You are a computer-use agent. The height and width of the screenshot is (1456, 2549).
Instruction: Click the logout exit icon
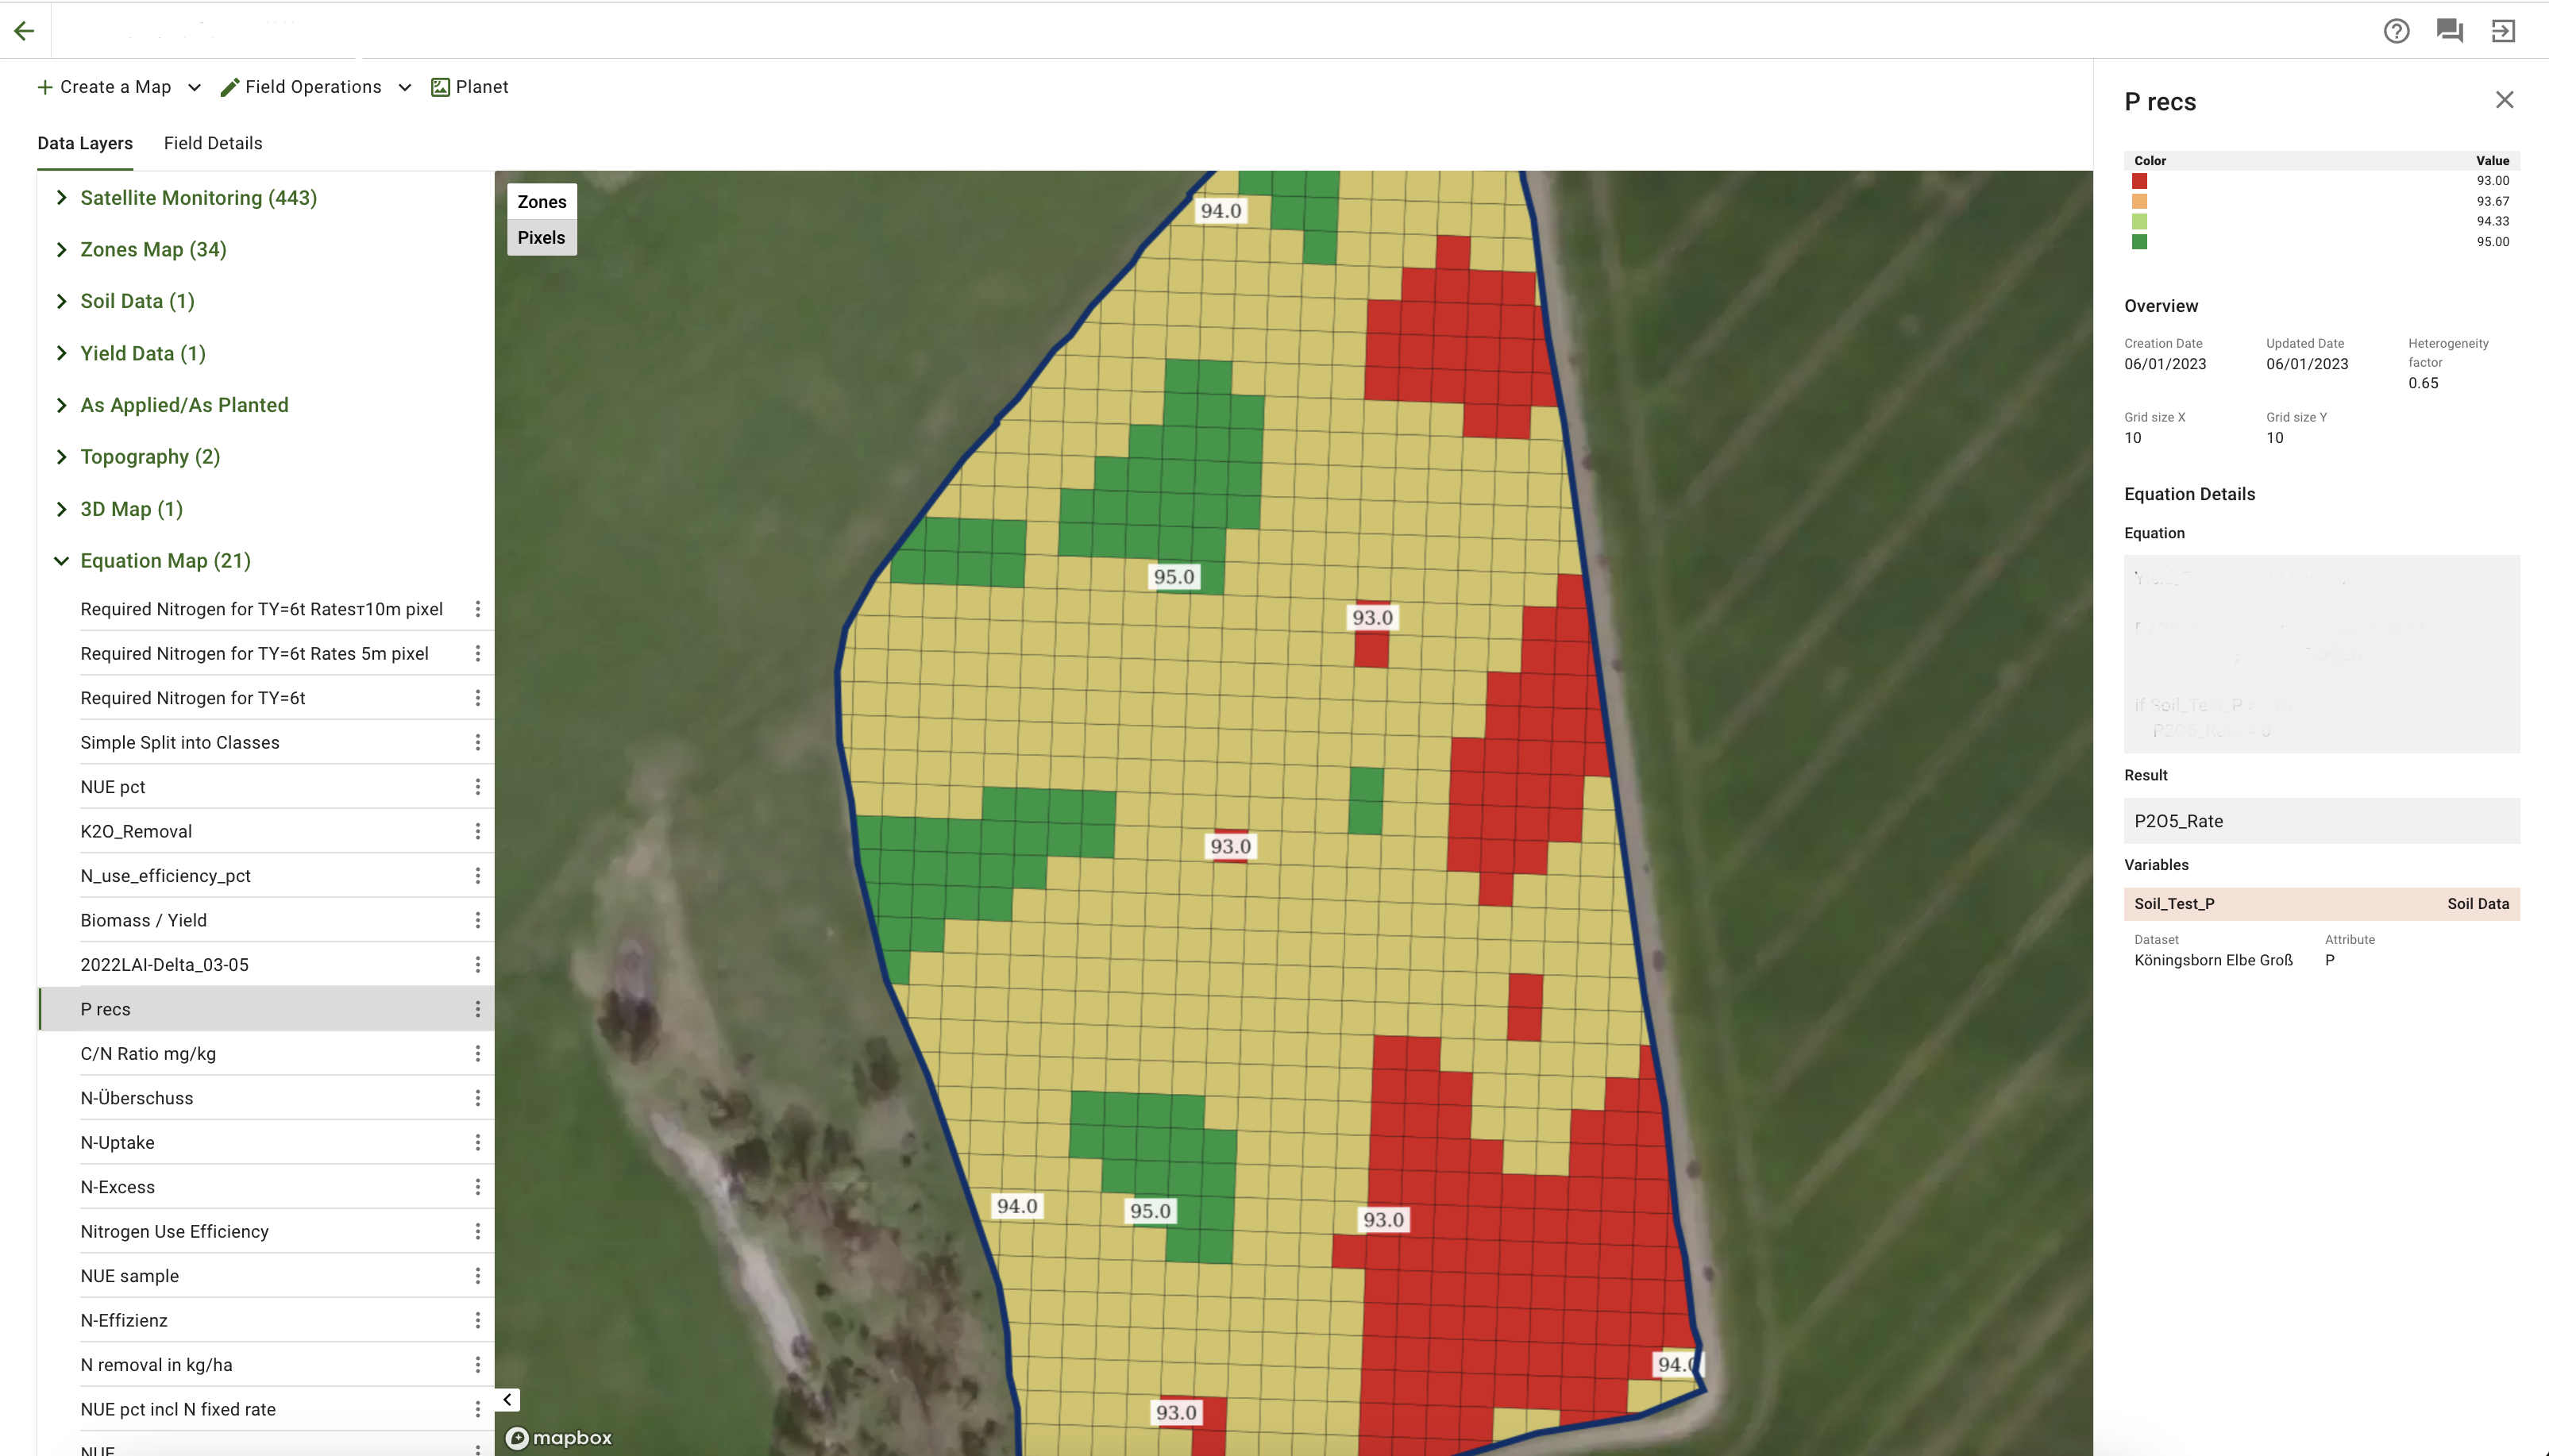tap(2503, 31)
